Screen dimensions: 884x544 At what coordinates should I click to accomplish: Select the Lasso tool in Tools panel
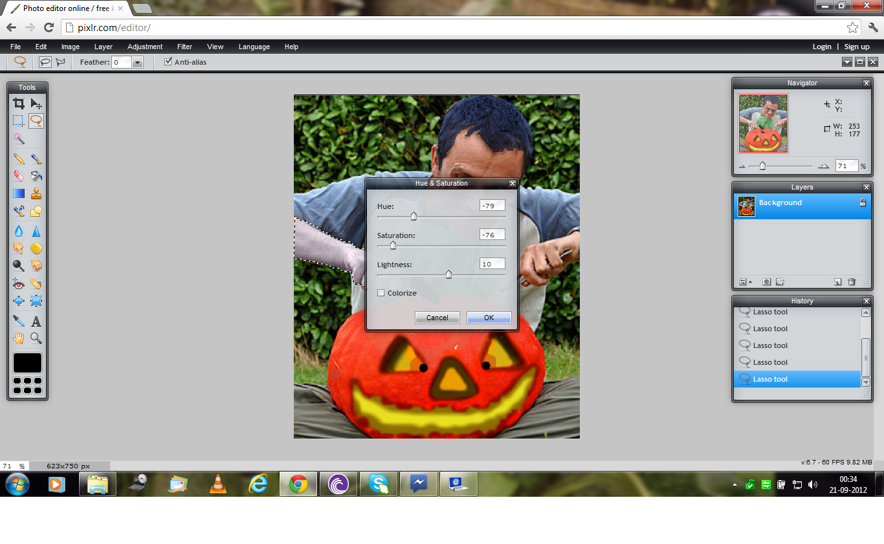(x=36, y=121)
